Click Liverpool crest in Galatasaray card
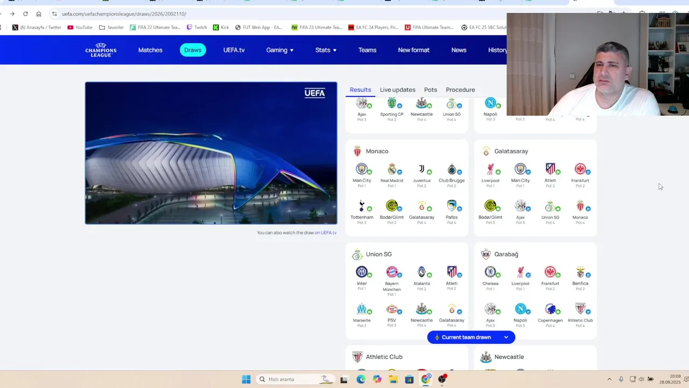The image size is (689, 388). [490, 169]
